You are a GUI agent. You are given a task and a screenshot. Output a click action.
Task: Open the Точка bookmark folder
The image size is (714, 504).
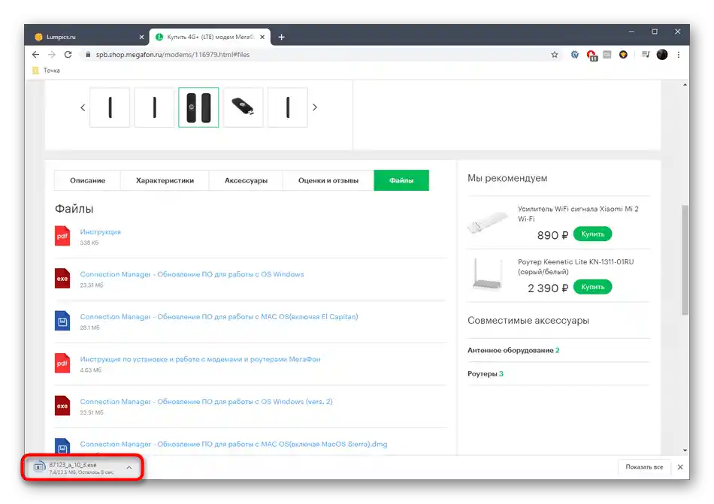pyautogui.click(x=47, y=71)
